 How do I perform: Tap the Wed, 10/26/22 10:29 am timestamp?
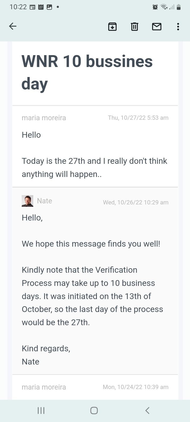point(136,203)
